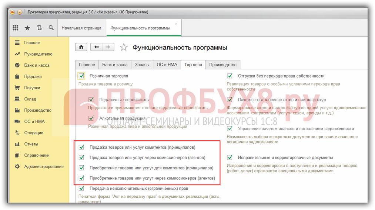
Task: Click the search magnifier icon
Action: [51, 28]
